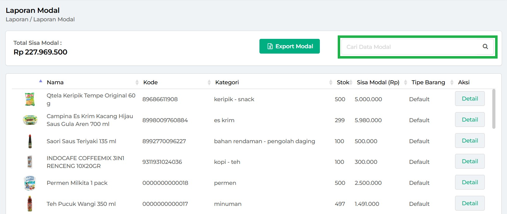507x214 pixels.
Task: Sort table by Stok column
Action: click(x=343, y=82)
